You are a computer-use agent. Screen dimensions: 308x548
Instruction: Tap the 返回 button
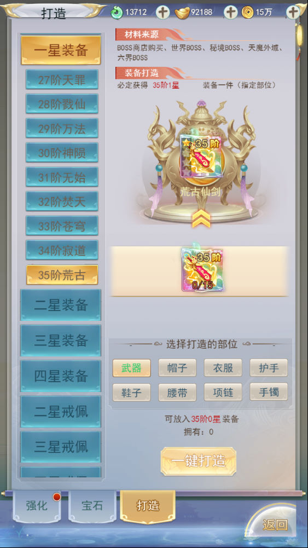pos(275,524)
